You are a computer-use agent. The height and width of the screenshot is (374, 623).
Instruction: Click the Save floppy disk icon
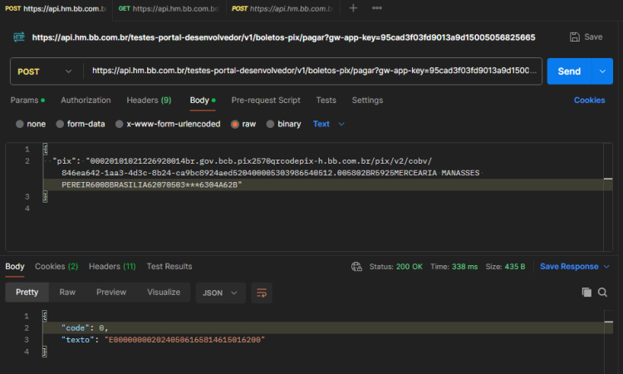tap(575, 37)
